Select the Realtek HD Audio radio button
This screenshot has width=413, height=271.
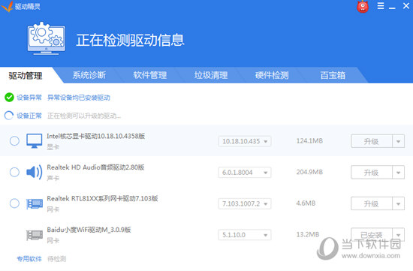tap(14, 172)
